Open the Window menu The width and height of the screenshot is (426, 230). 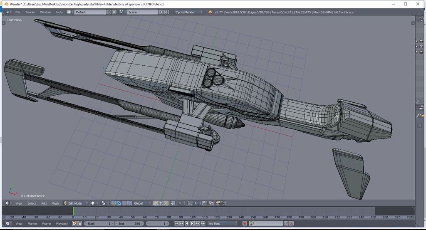pos(45,12)
